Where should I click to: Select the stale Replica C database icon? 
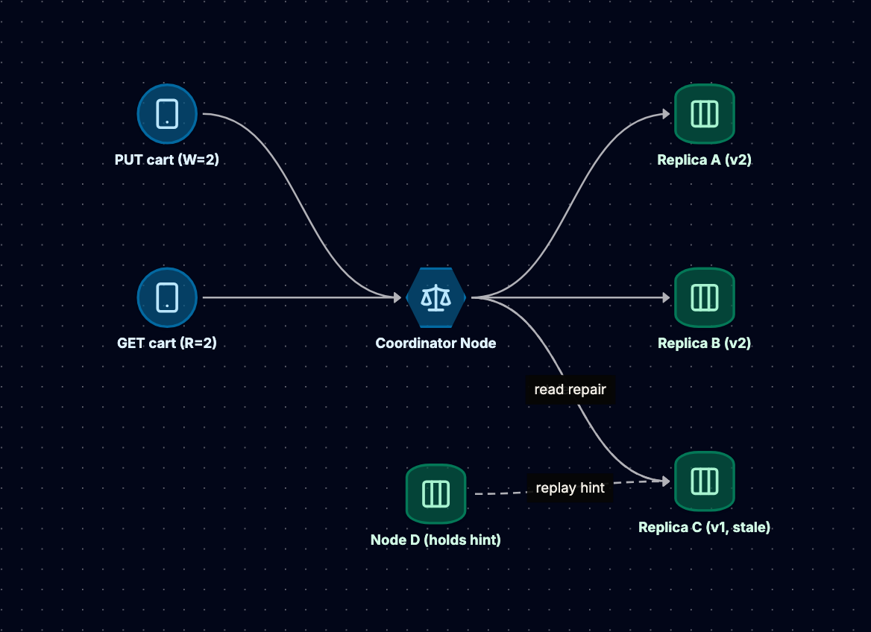point(705,481)
